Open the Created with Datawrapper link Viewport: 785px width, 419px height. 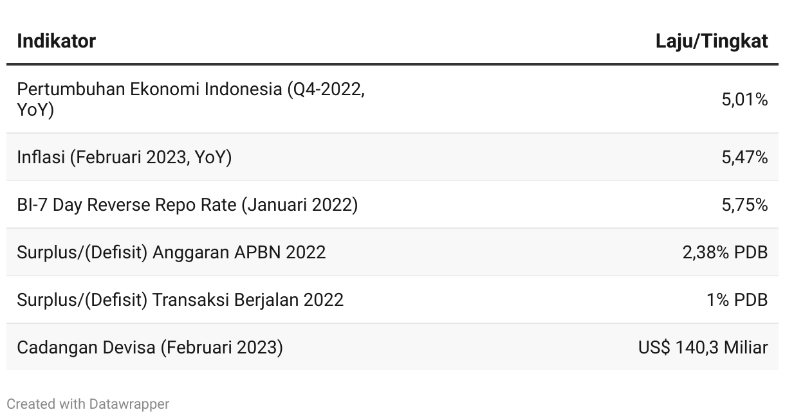[88, 404]
